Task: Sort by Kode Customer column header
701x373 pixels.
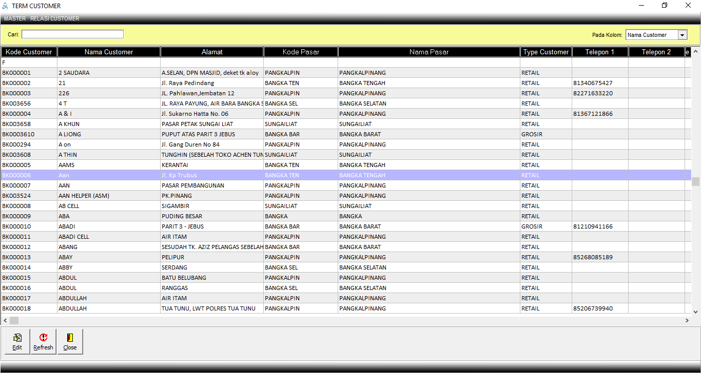Action: point(29,52)
